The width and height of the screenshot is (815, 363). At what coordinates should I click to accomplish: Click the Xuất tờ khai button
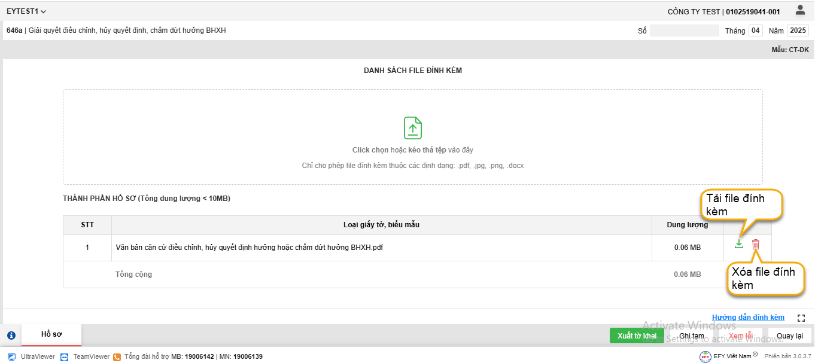[637, 336]
